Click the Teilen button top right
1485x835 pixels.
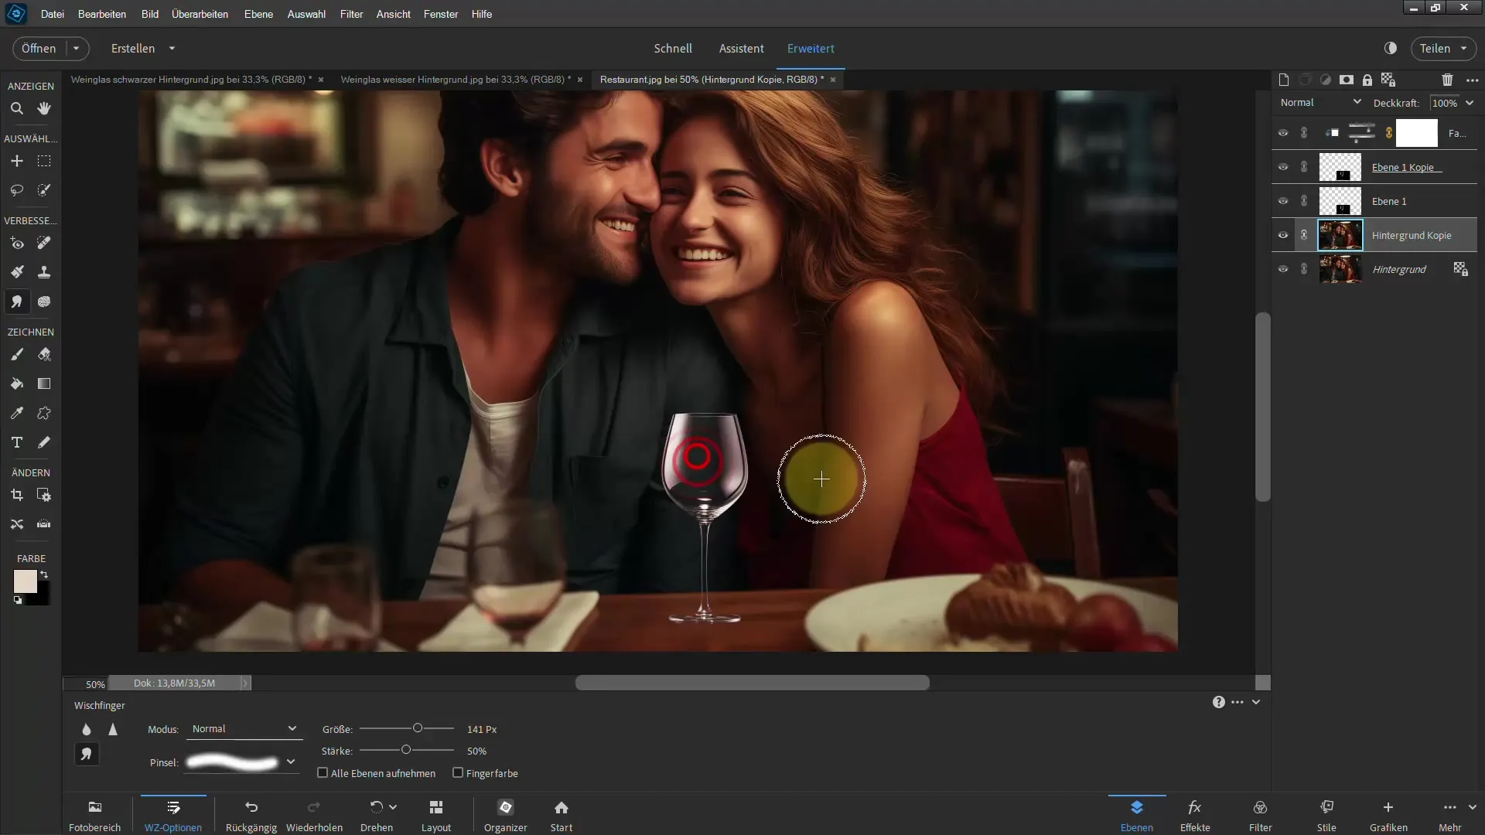1438,48
